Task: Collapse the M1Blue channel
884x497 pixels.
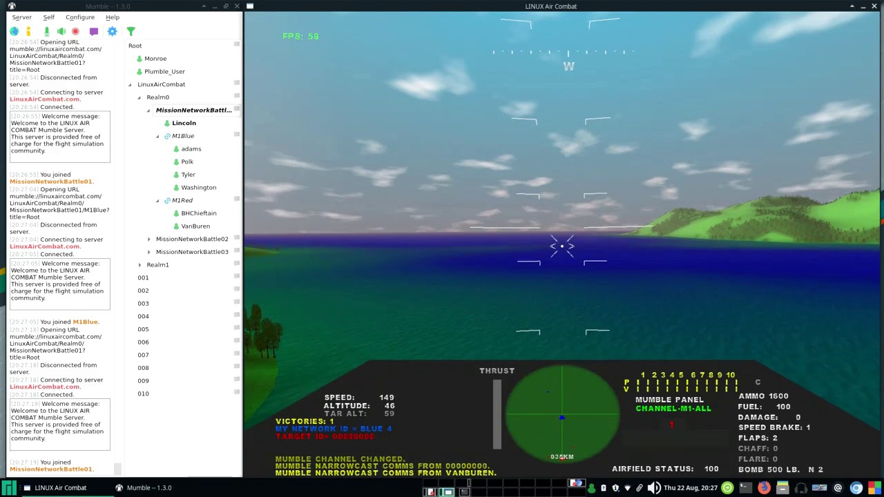Action: tap(157, 136)
